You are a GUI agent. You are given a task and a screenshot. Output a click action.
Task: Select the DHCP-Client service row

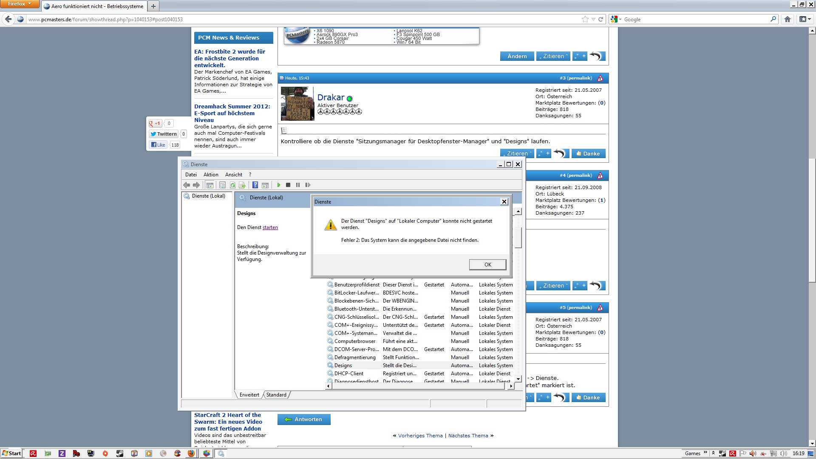420,374
